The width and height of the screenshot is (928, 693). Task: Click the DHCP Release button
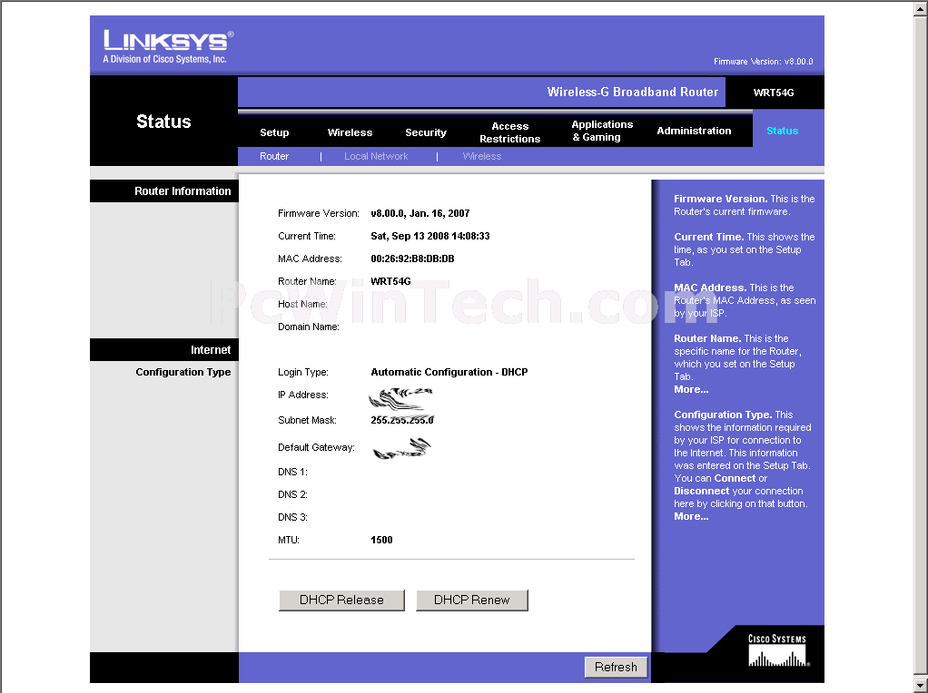(341, 600)
